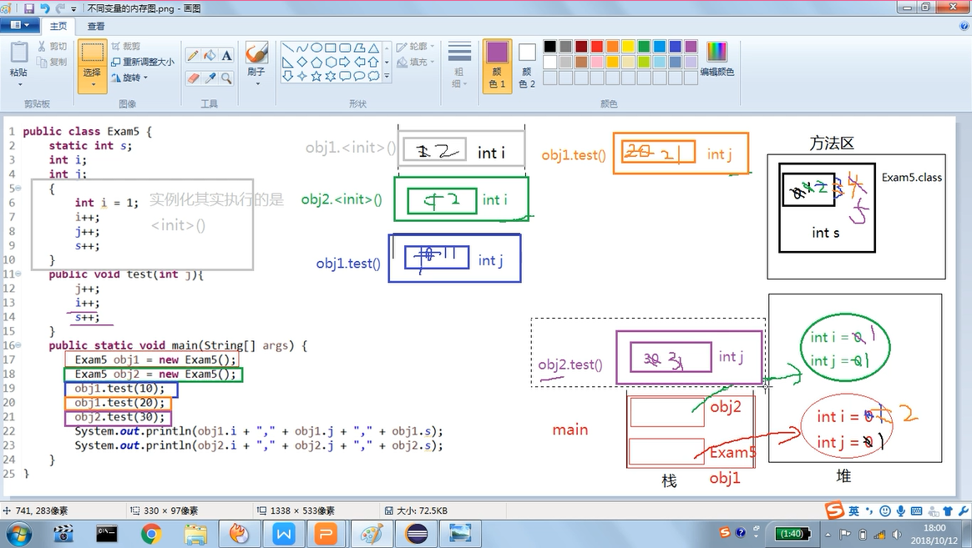Image resolution: width=972 pixels, height=548 pixels.
Task: Click the Sogou input method S icon
Action: coord(834,510)
